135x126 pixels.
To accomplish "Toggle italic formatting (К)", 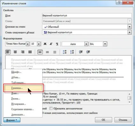I will (51, 44).
